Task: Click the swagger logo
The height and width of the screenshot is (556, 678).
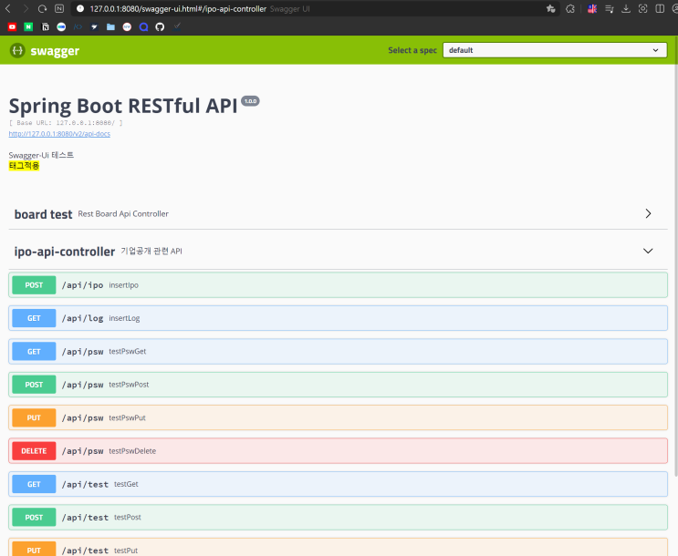Action: coord(44,50)
